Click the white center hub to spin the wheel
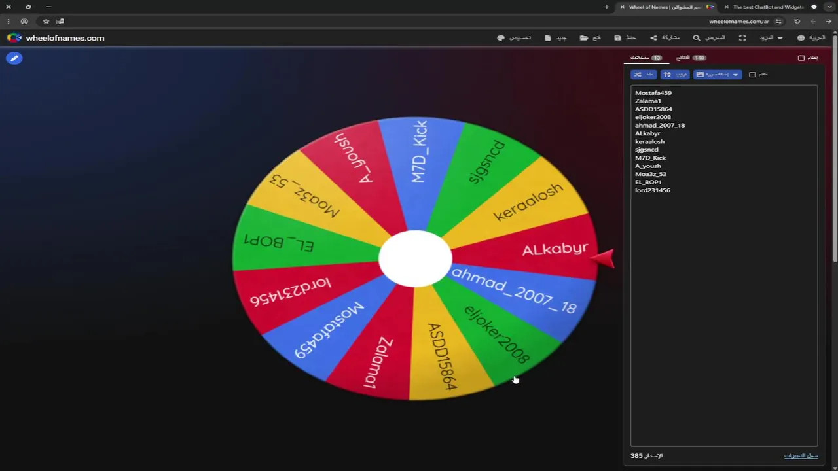Viewport: 838px width, 471px height. [415, 258]
